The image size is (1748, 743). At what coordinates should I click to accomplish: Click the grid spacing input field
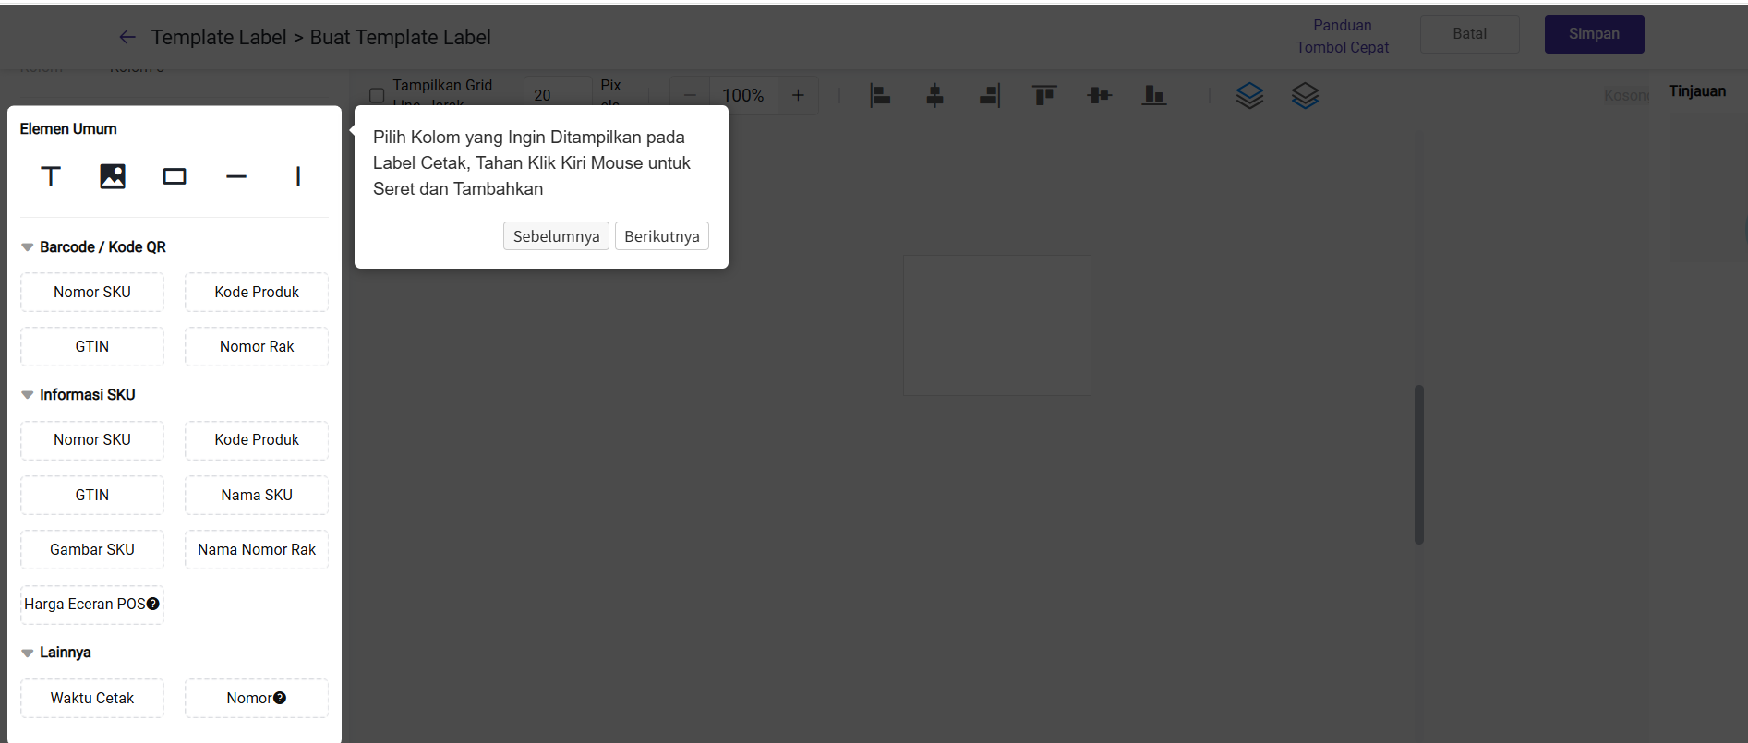(x=557, y=95)
